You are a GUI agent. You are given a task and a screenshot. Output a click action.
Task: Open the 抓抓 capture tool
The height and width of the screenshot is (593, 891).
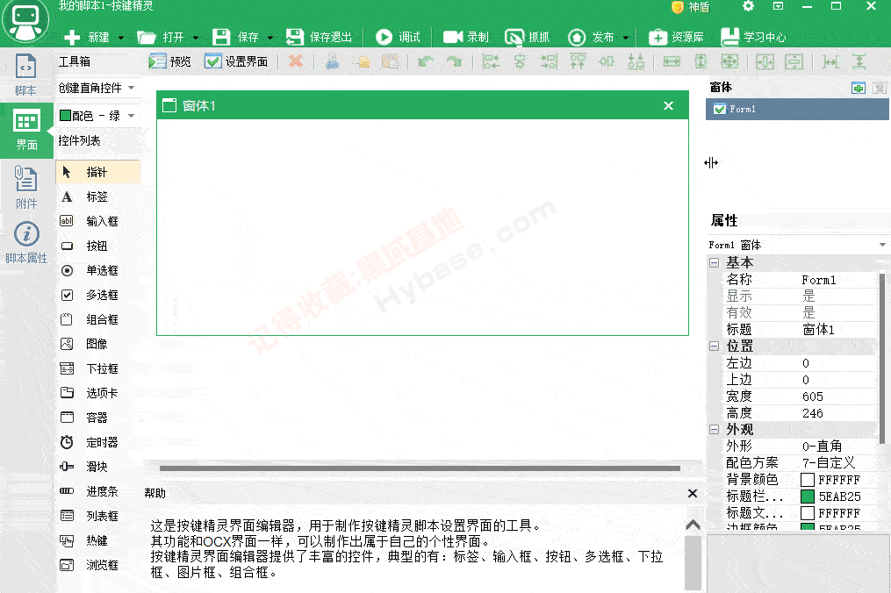528,37
